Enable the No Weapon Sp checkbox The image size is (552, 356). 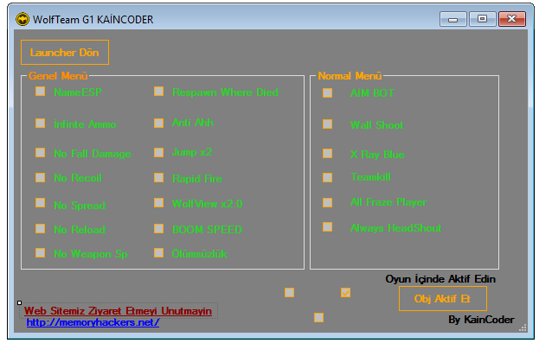pyautogui.click(x=40, y=253)
